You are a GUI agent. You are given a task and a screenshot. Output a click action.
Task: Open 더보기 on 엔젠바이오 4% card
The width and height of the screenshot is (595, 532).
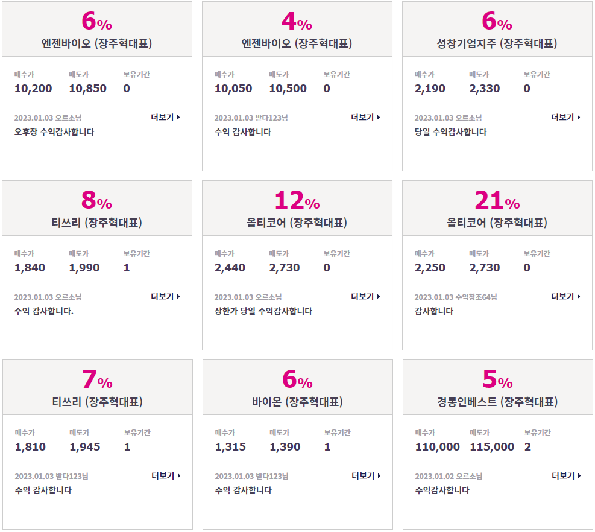point(365,118)
